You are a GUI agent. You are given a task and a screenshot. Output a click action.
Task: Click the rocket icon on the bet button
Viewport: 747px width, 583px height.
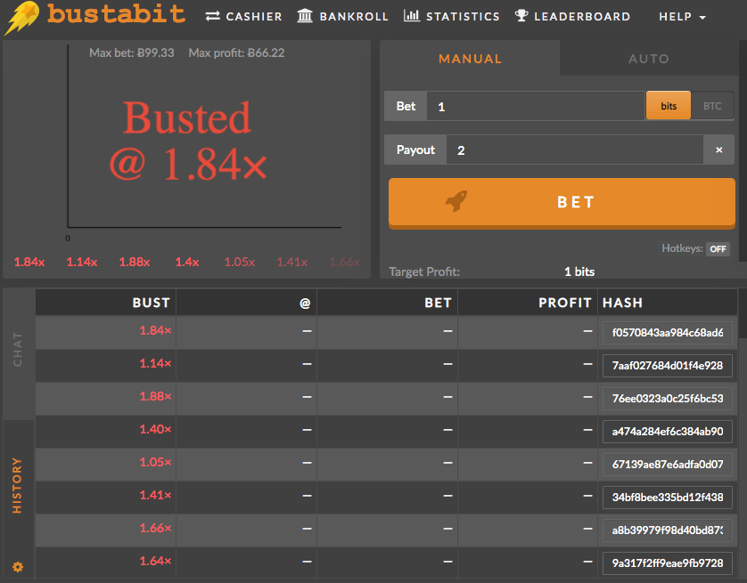coord(457,202)
